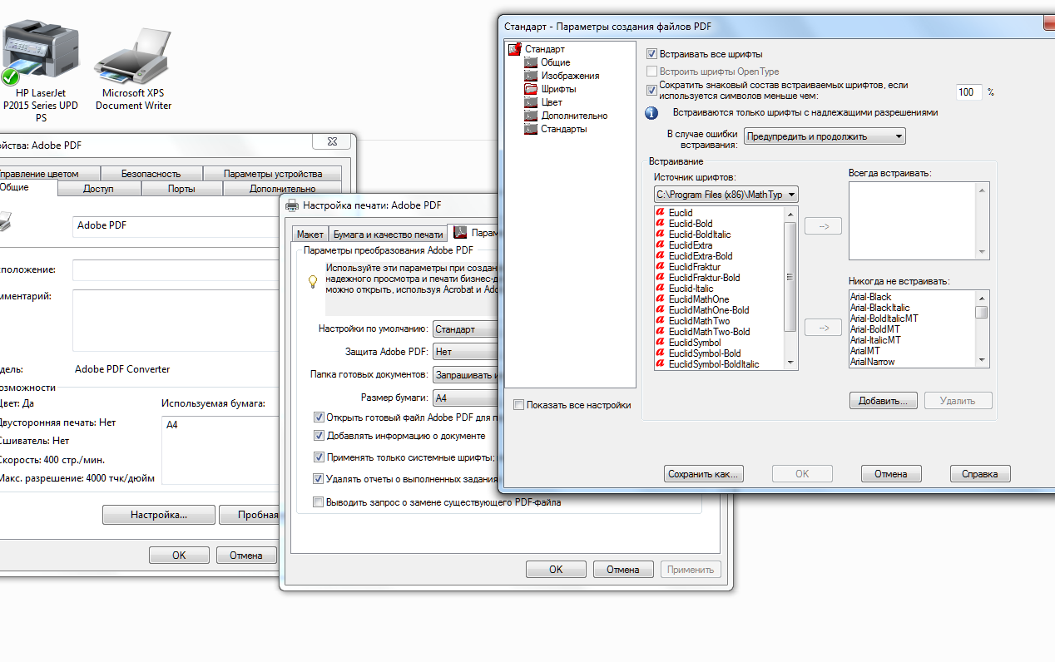This screenshot has height=662, width=1055.
Task: Click the Общие folder icon in settings tree
Action: coord(531,62)
